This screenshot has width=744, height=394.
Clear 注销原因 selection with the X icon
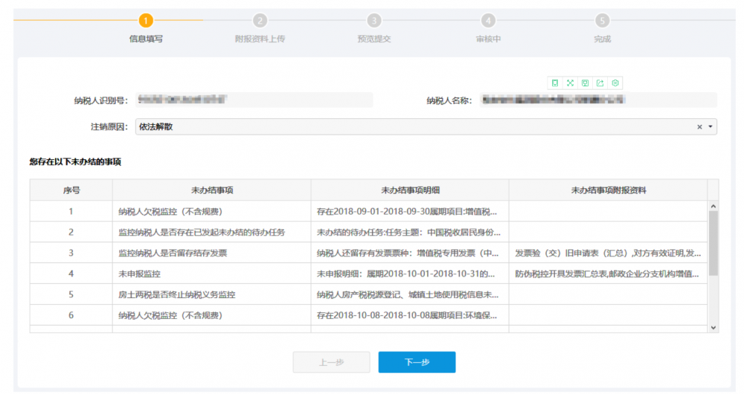(x=699, y=127)
